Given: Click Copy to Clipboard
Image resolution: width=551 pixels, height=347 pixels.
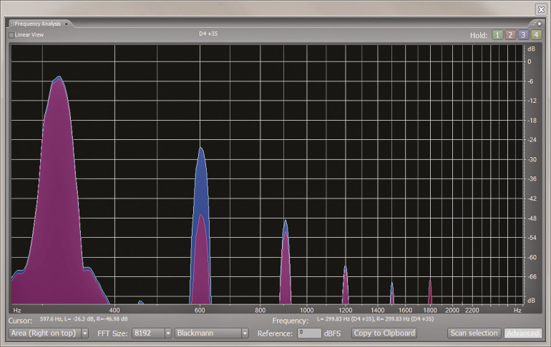Looking at the screenshot, I should pyautogui.click(x=384, y=333).
